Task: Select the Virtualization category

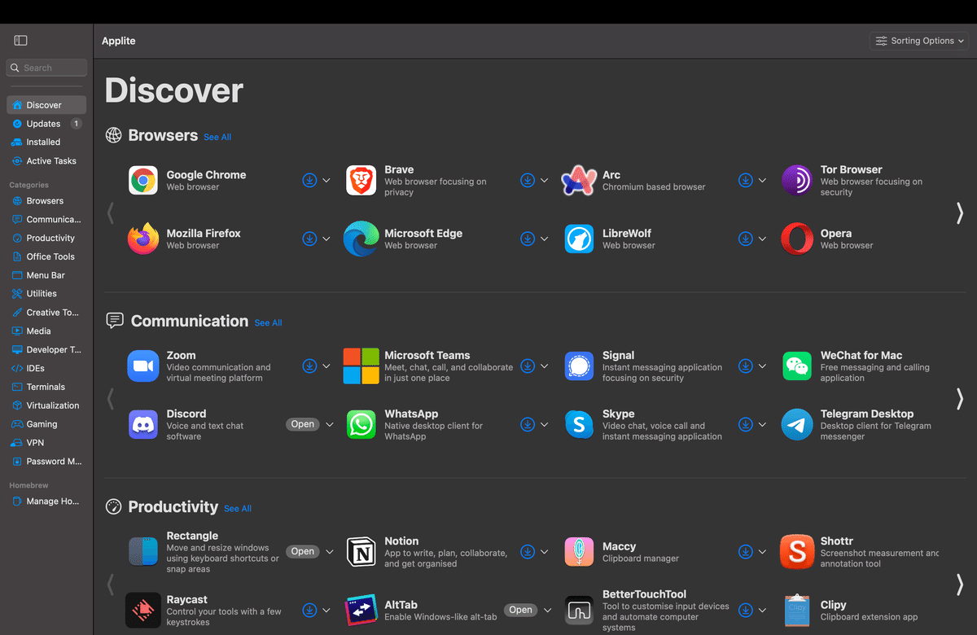Action: coord(46,405)
